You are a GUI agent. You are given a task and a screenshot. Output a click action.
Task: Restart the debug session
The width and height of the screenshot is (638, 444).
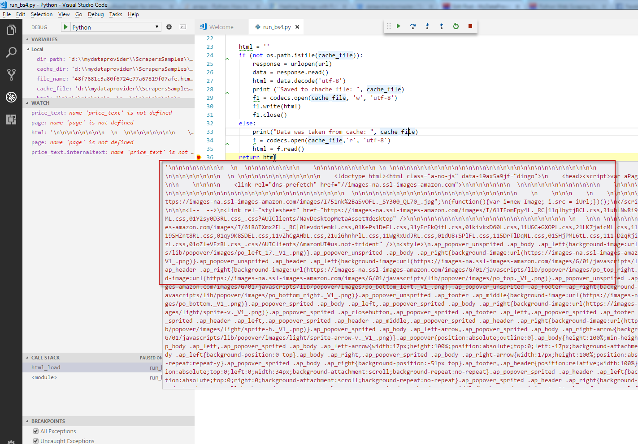[x=456, y=26]
